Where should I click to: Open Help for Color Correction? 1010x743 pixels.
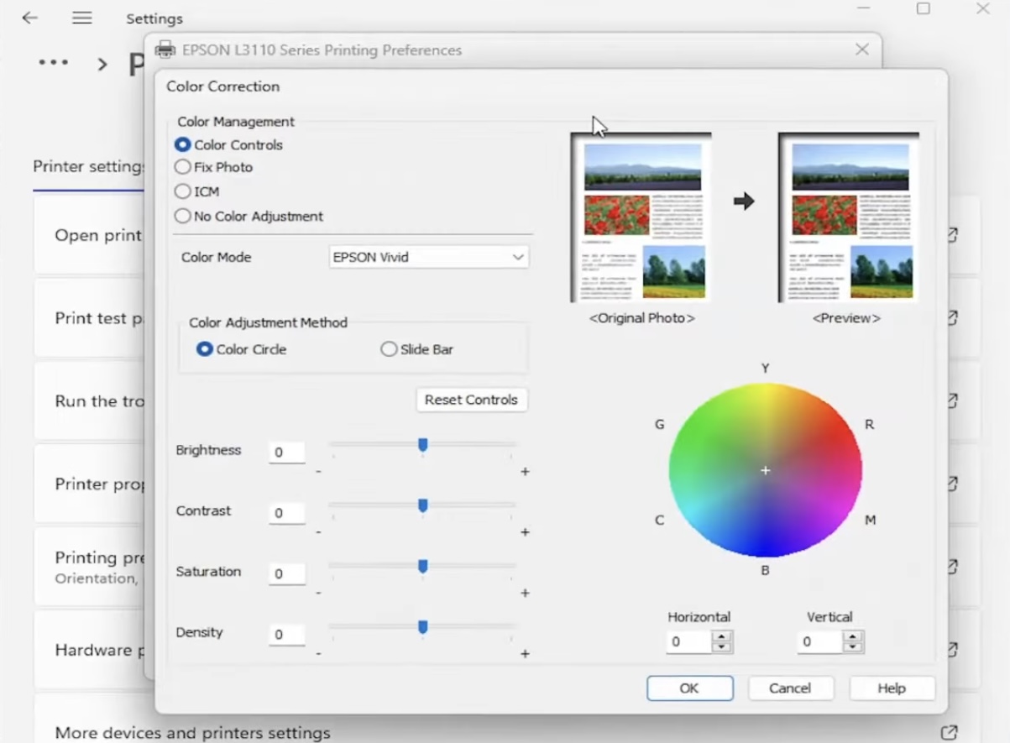pyautogui.click(x=892, y=688)
